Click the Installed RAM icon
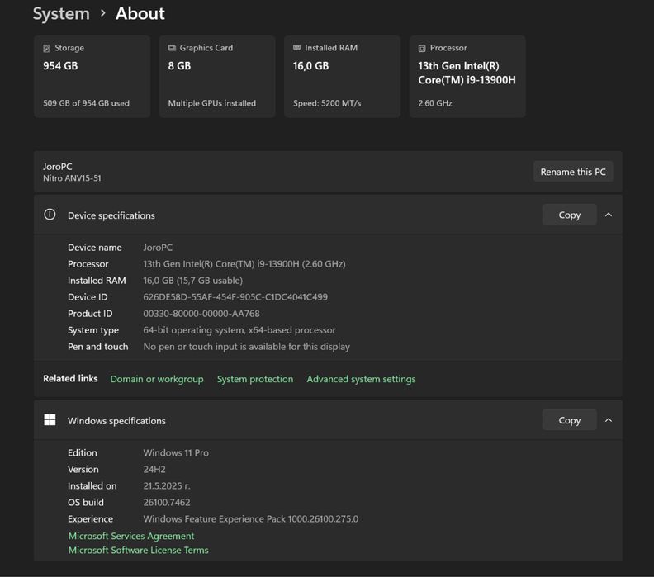654x577 pixels. (x=297, y=49)
